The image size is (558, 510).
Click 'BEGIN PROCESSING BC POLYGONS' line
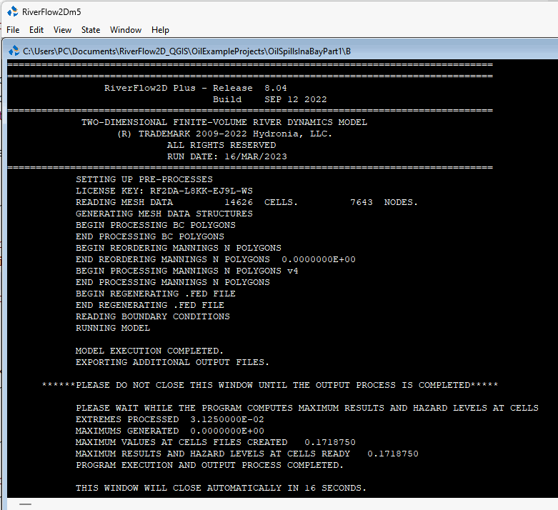(x=156, y=225)
